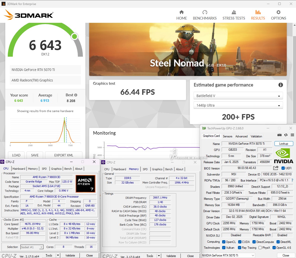The image size is (296, 258).
Task: Open the Benchmarks section via the gauge icon
Action: pos(205,12)
